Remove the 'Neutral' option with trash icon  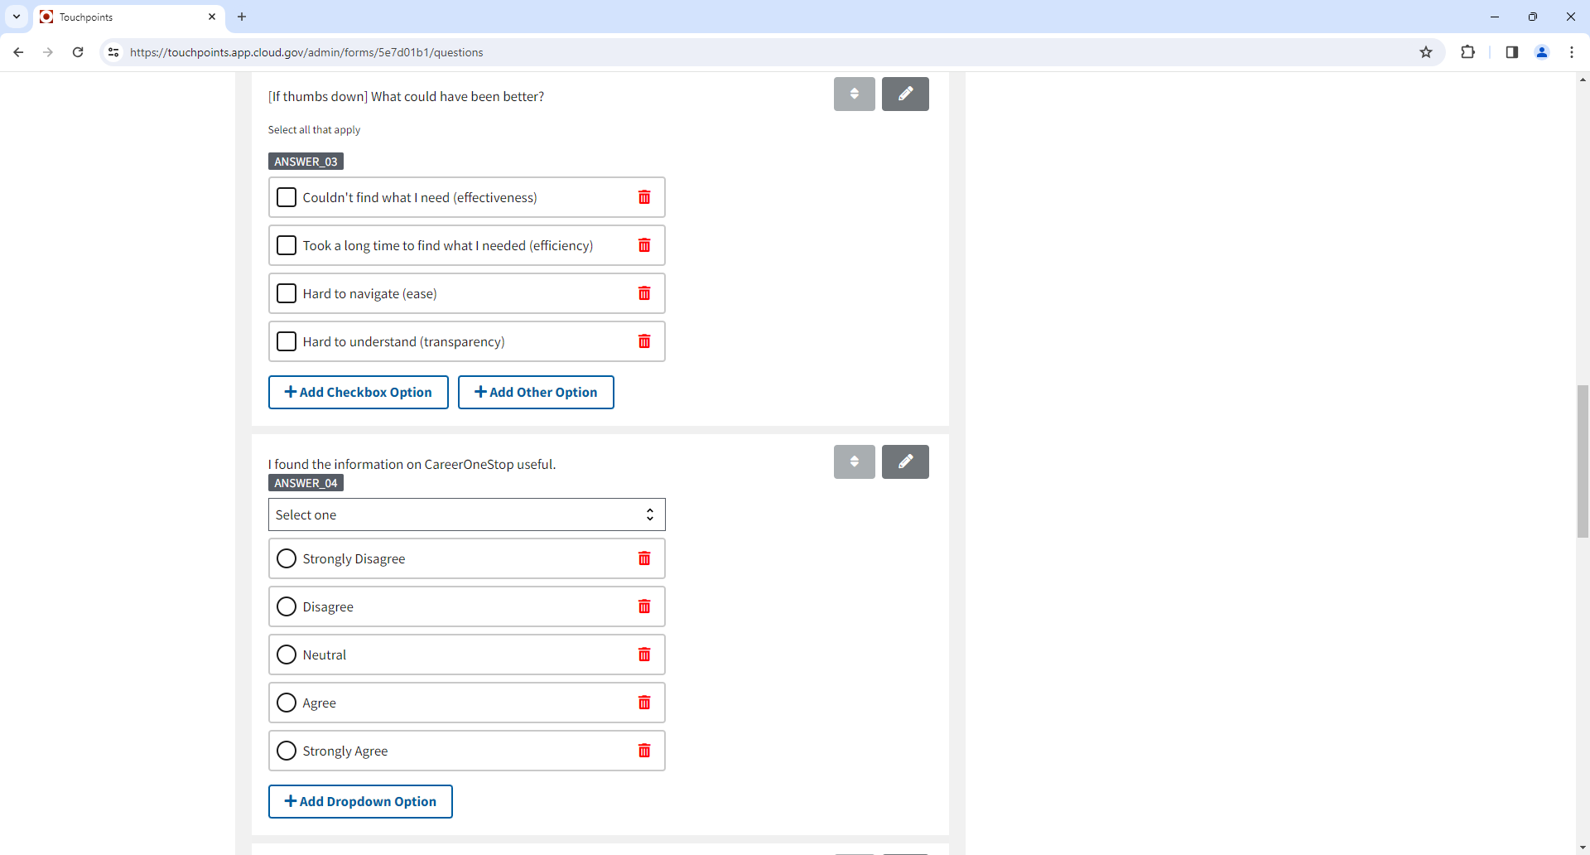(644, 655)
